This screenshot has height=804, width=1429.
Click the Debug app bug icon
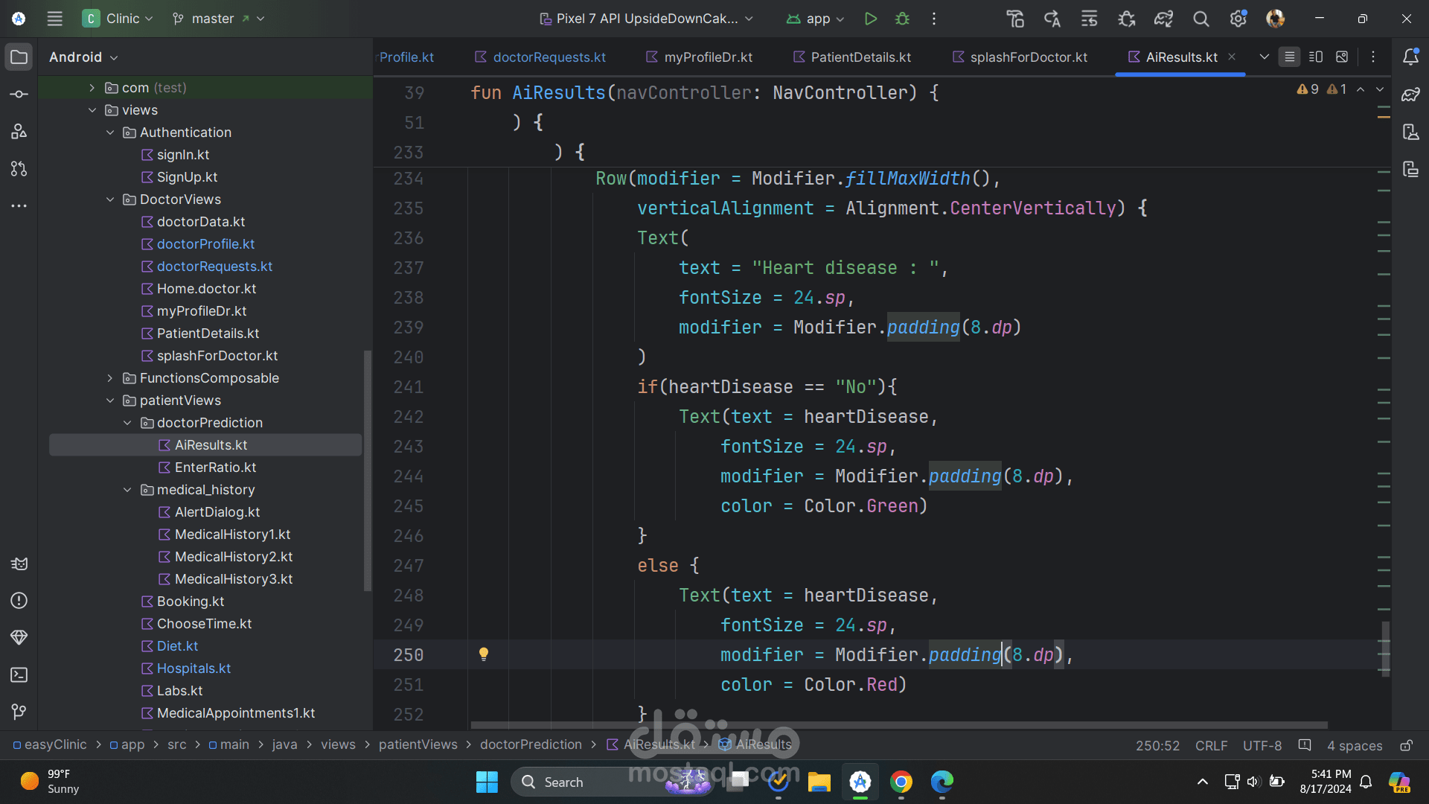click(x=902, y=19)
